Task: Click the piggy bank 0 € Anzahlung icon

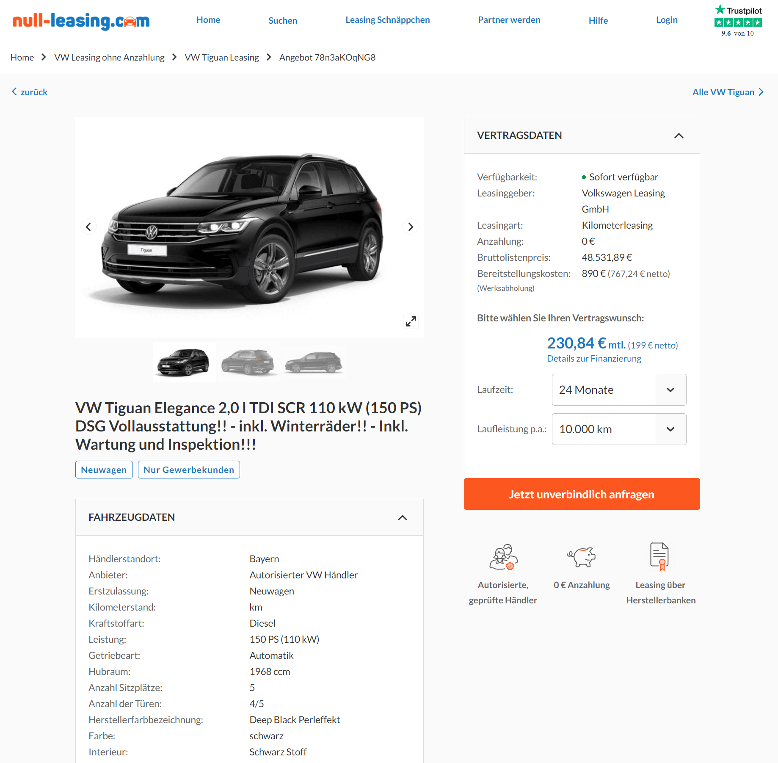Action: [582, 557]
